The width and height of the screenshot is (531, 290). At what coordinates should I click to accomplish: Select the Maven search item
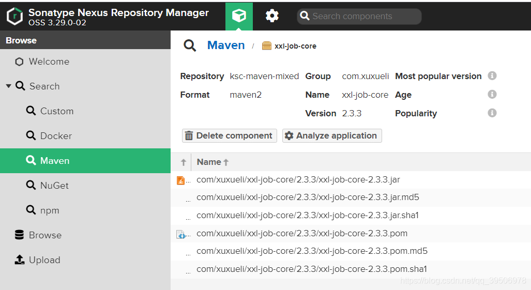(x=85, y=161)
